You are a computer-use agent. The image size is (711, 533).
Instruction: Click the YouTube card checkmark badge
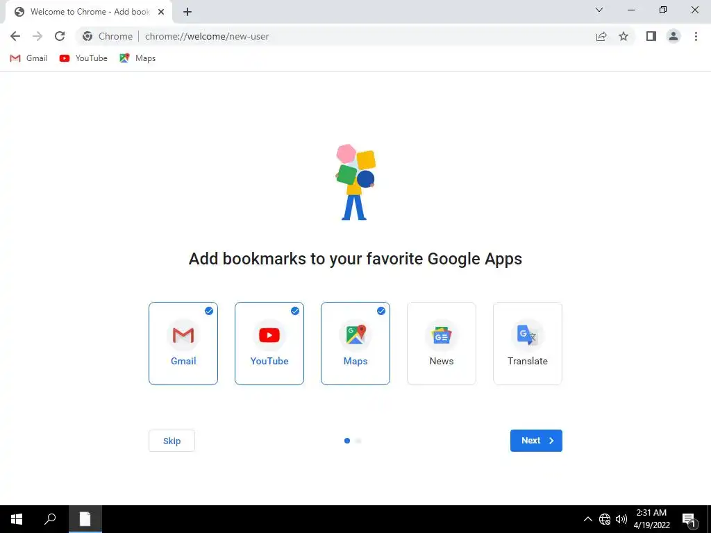pyautogui.click(x=295, y=311)
